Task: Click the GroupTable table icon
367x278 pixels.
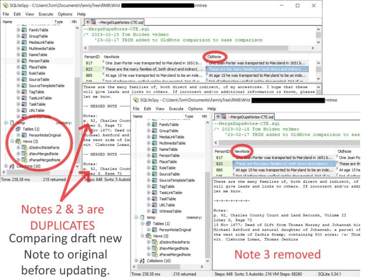Action: pyautogui.click(x=24, y=36)
